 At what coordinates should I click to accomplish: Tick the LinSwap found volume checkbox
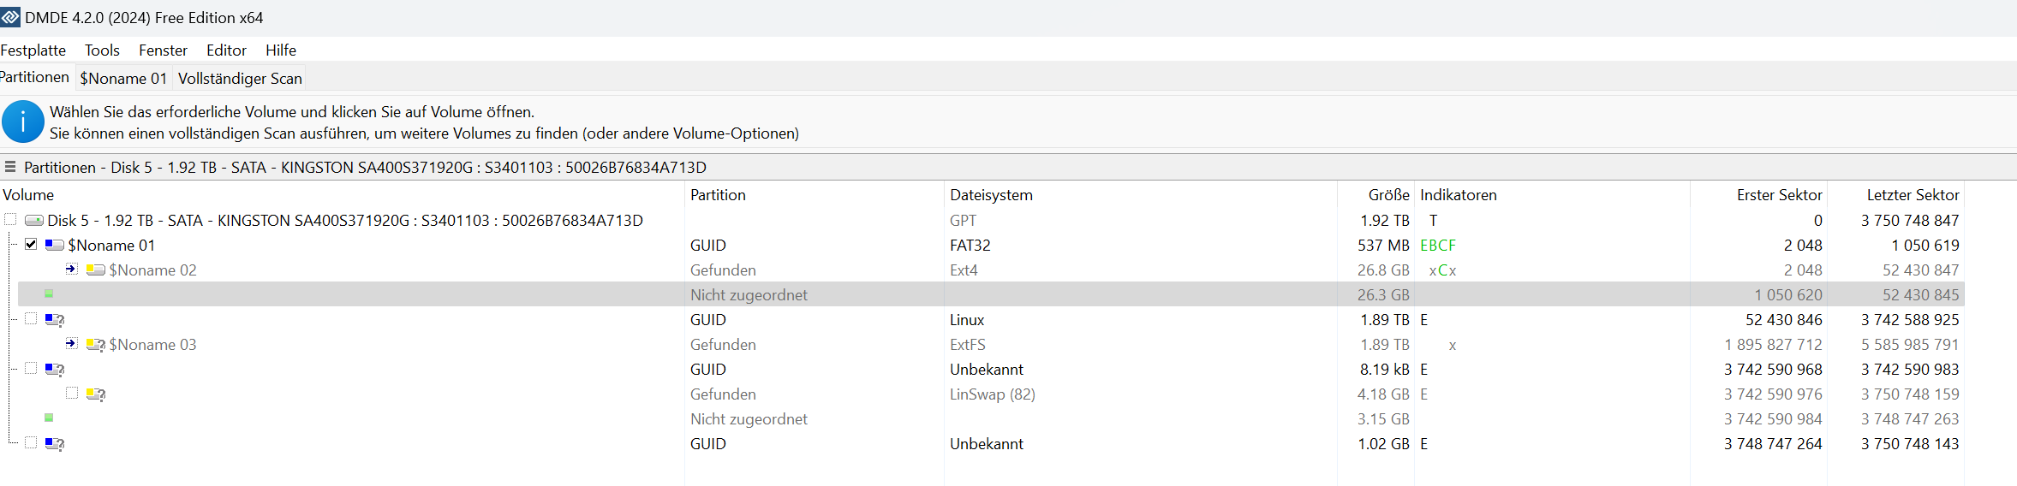pyautogui.click(x=72, y=394)
